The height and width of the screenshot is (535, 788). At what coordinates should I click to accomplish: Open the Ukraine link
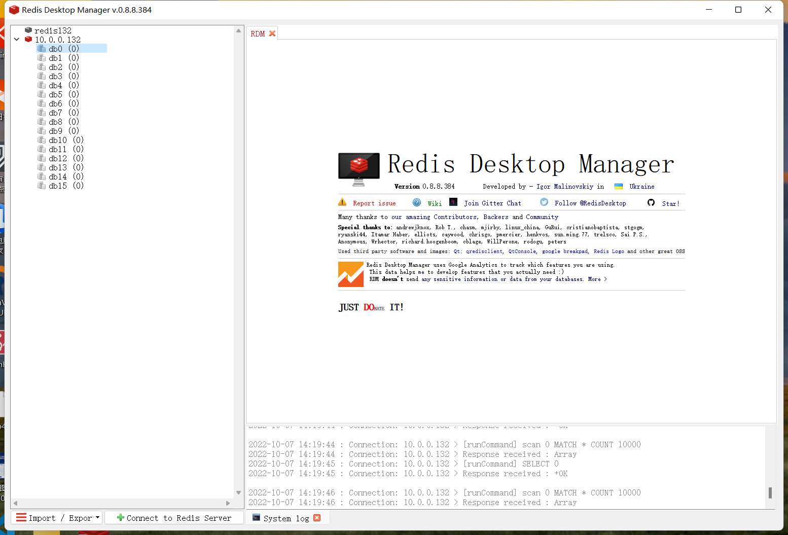tap(642, 186)
